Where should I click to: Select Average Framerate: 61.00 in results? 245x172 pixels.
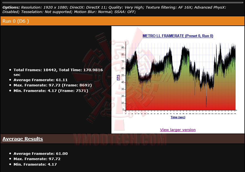tap(41, 154)
